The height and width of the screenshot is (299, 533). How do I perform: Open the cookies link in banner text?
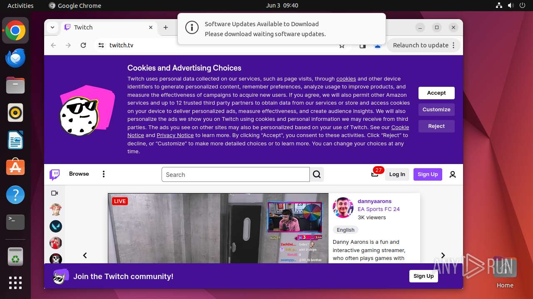pyautogui.click(x=346, y=78)
